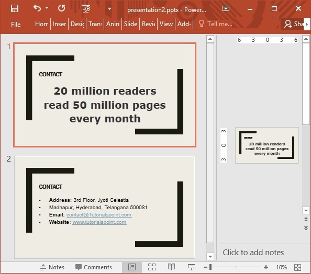This screenshot has width=311, height=274.
Task: Click Tell me search box
Action: [x=216, y=24]
